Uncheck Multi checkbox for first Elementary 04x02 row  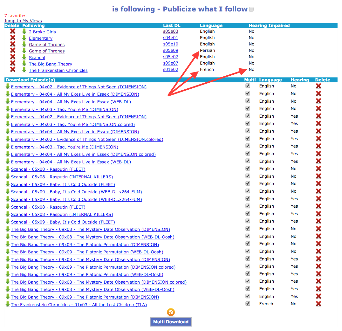tap(248, 86)
